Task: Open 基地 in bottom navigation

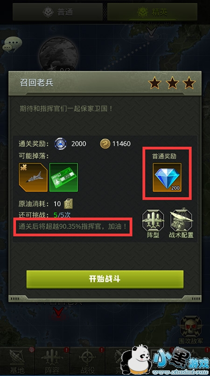Action: (17, 361)
